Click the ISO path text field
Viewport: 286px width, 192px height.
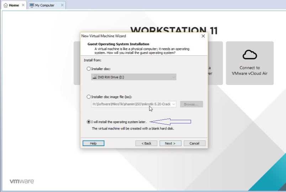coord(131,104)
